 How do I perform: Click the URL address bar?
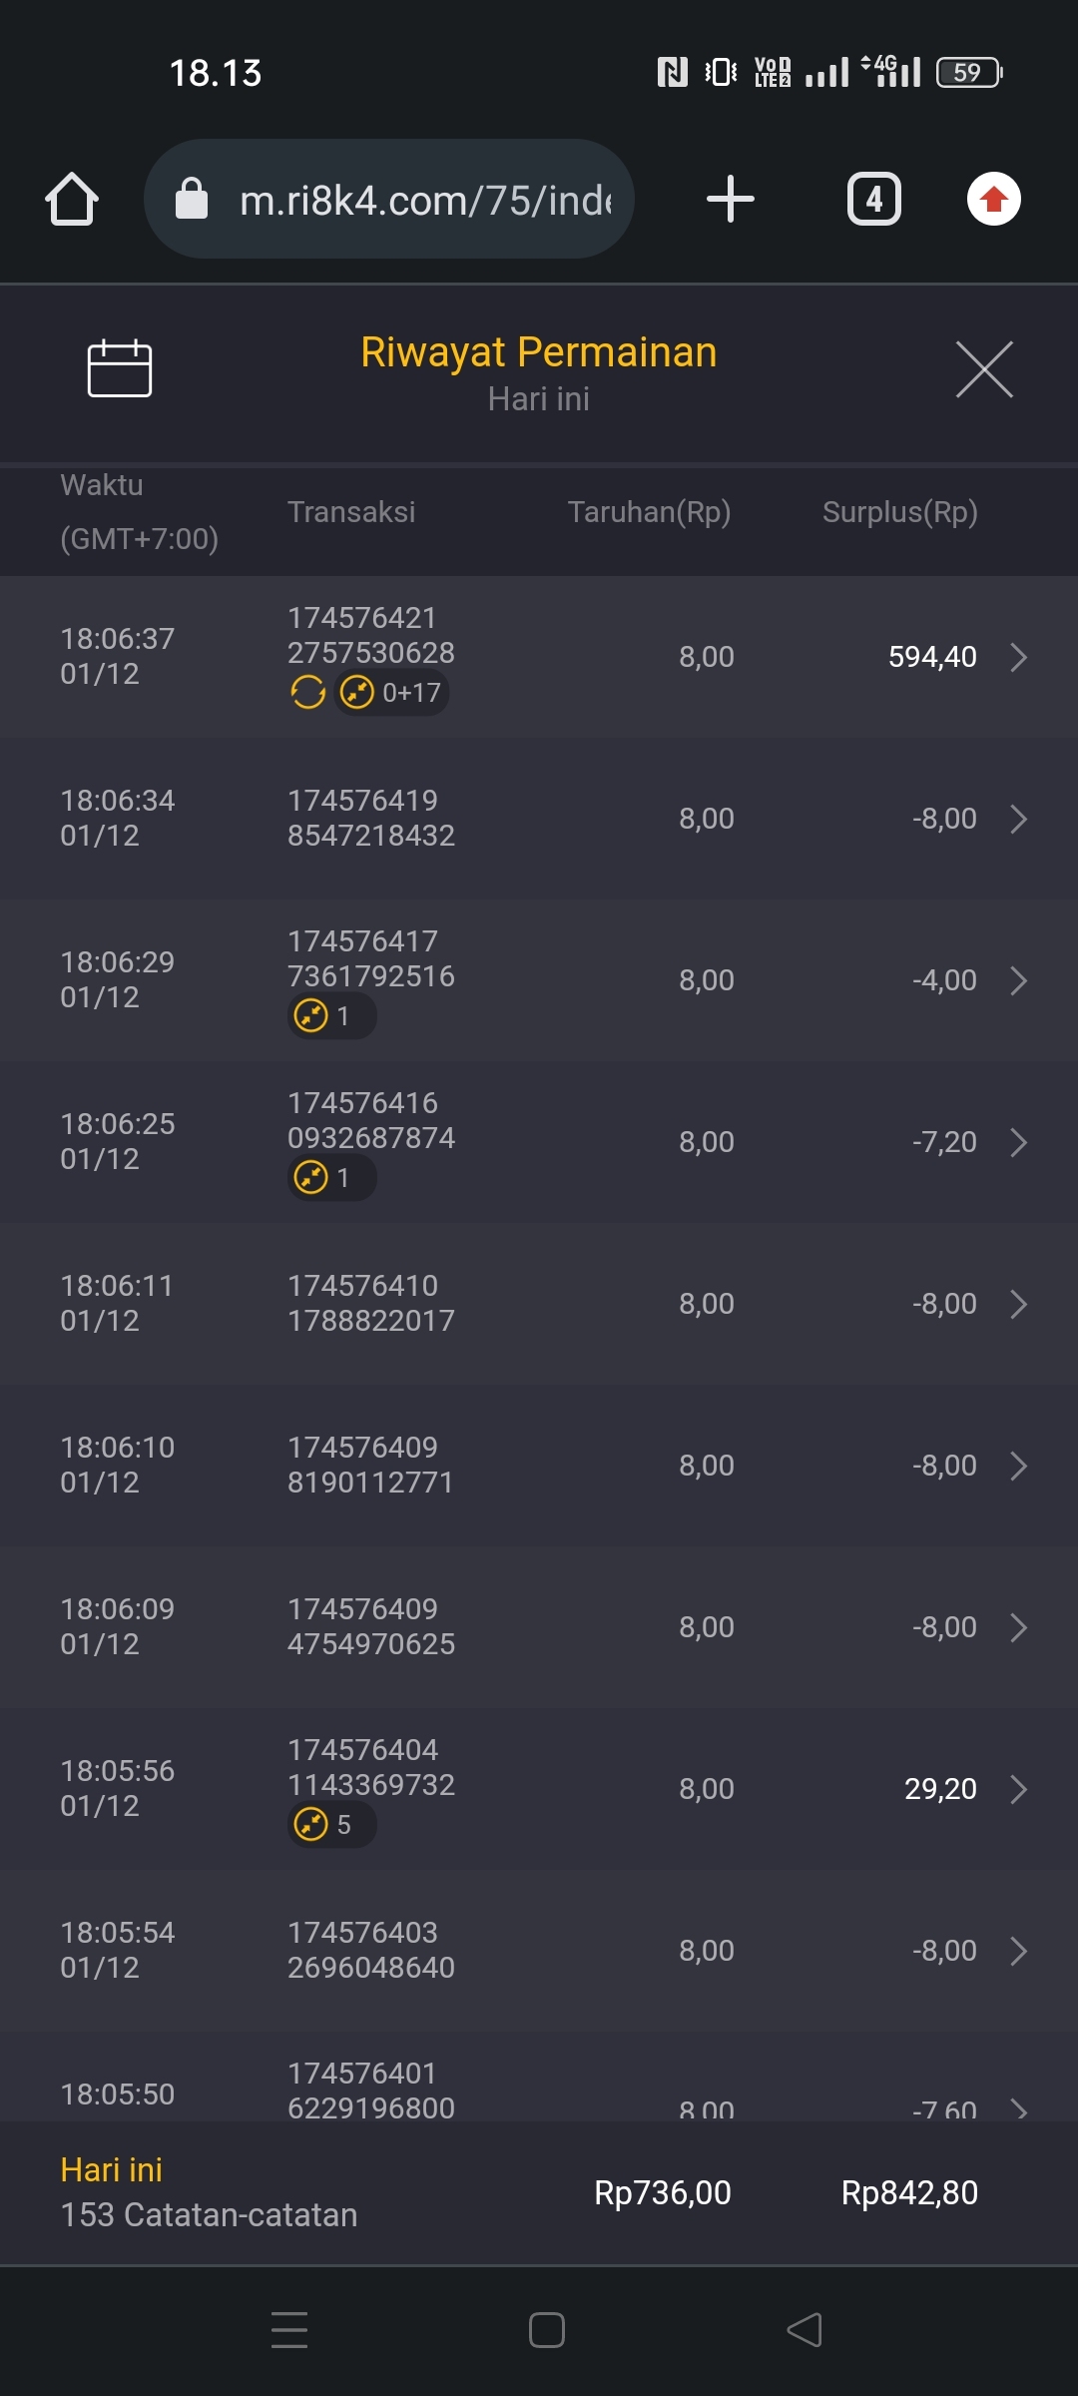coord(425,201)
